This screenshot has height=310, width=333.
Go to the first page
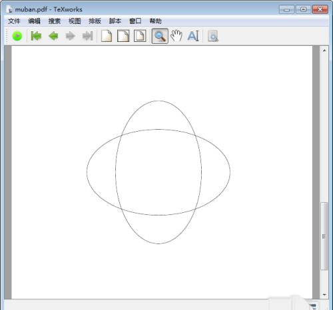[x=36, y=36]
